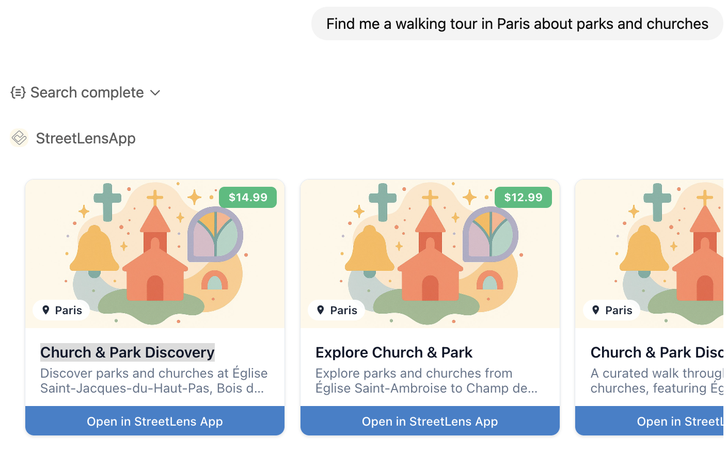The width and height of the screenshot is (727, 454).
Task: Click the Paris location pin on third card
Action: pos(596,310)
